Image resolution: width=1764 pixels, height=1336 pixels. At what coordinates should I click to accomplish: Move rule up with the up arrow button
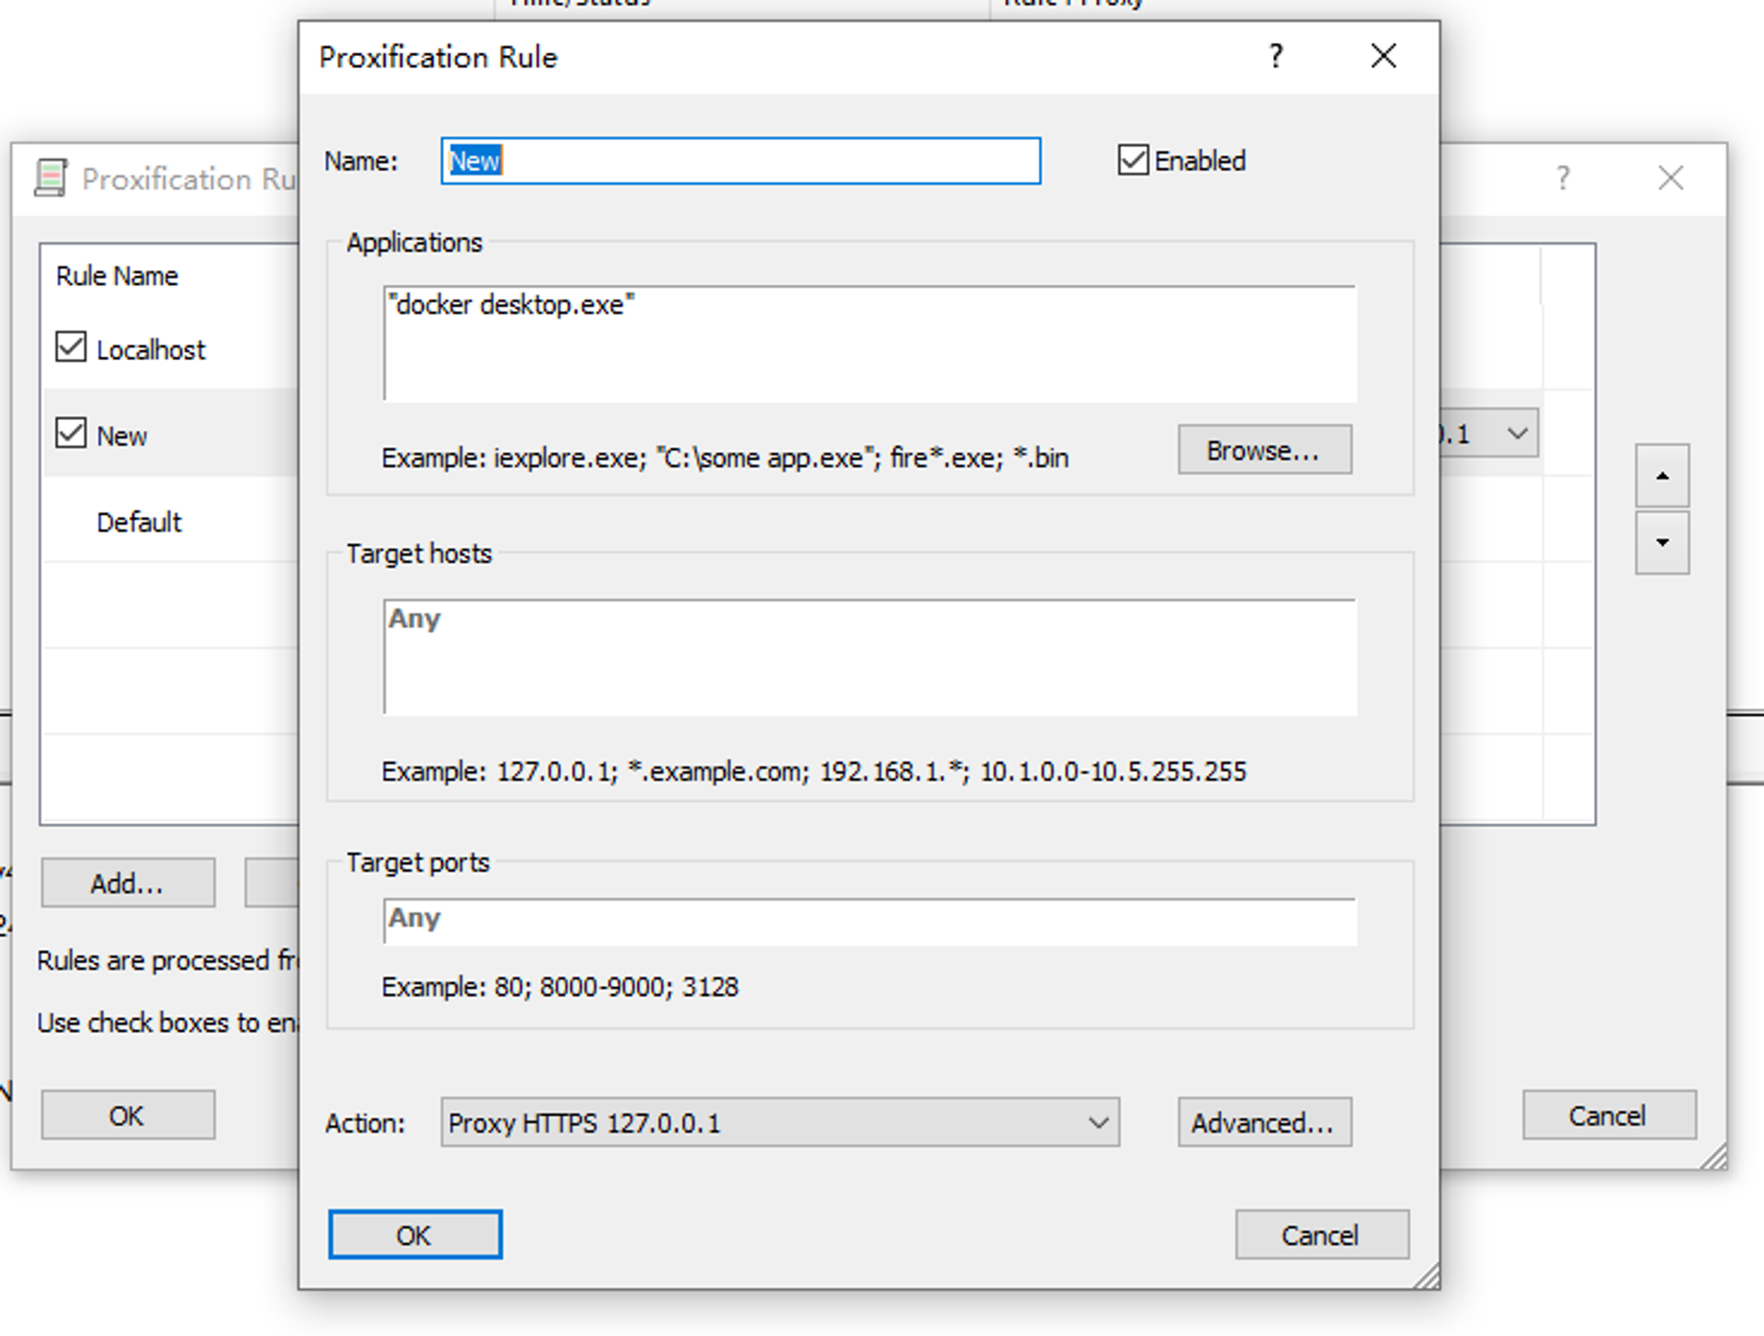pyautogui.click(x=1661, y=476)
